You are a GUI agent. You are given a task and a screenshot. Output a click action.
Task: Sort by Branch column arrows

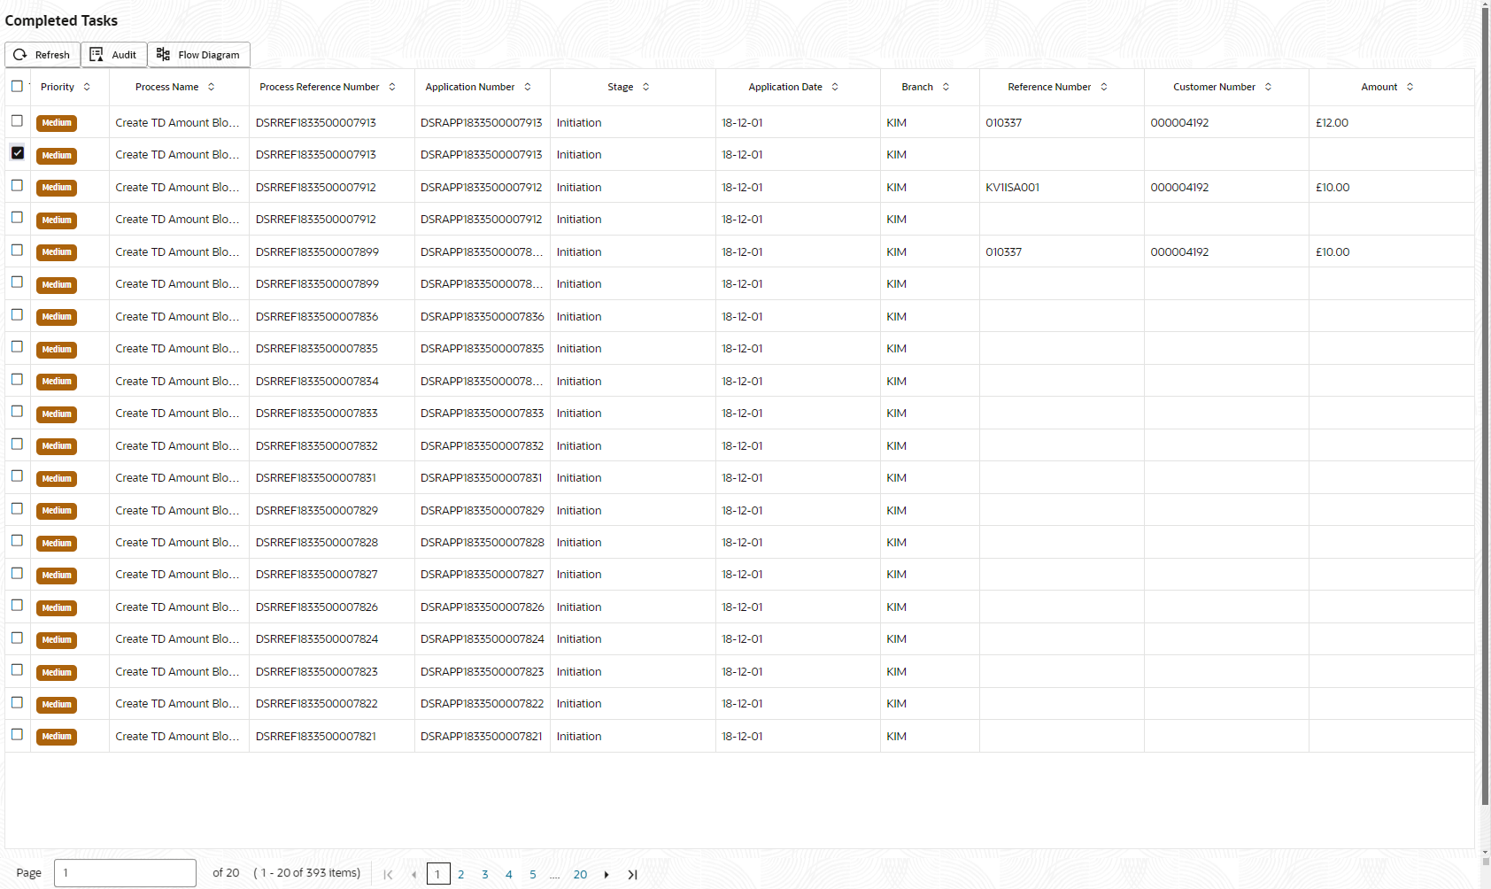click(946, 87)
